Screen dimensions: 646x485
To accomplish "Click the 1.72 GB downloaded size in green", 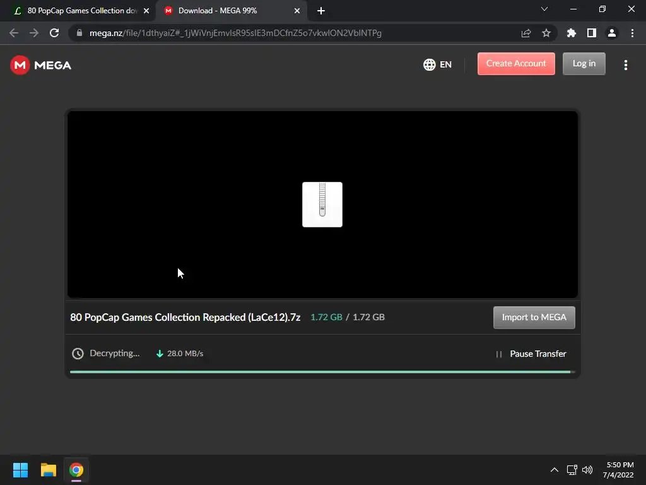I will (x=326, y=317).
